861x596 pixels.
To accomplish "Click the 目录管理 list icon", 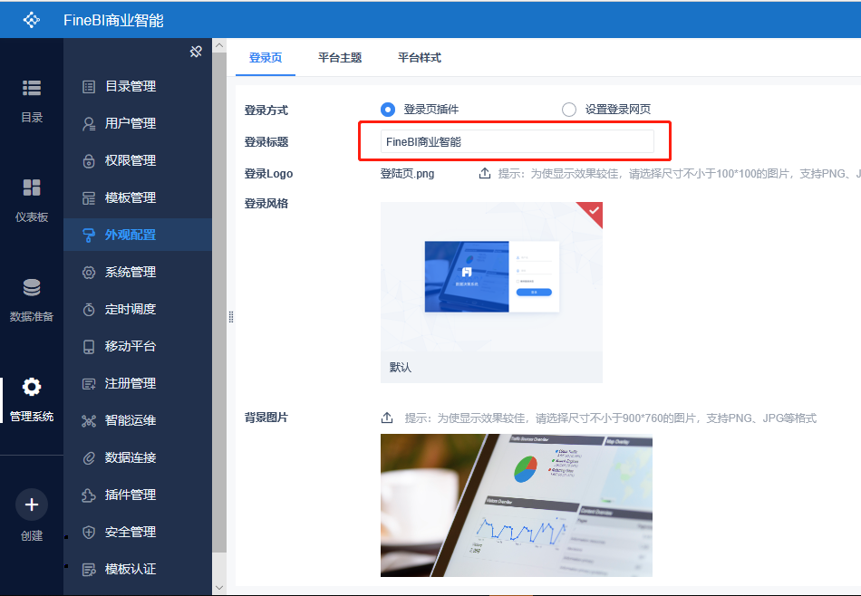I will pos(89,87).
